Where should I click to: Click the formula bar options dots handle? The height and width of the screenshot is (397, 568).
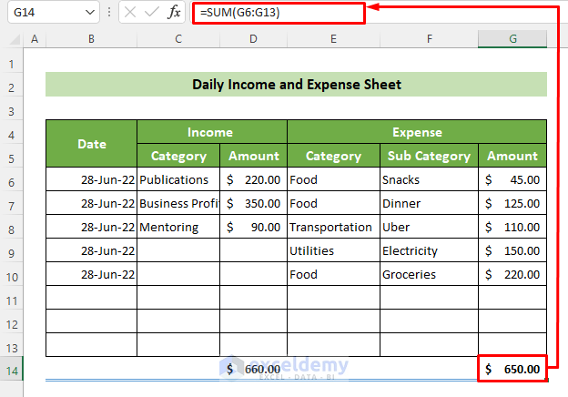[109, 13]
